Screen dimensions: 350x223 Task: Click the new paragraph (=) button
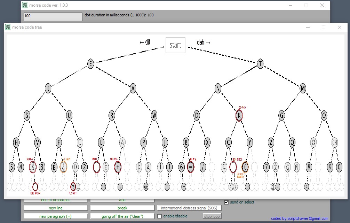coord(55,216)
